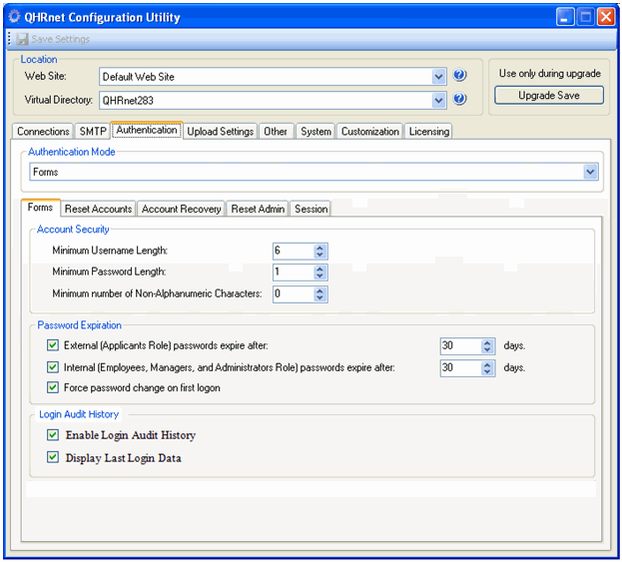Increase Minimum Username Length with up arrow
Image resolution: width=622 pixels, height=562 pixels.
click(x=319, y=247)
